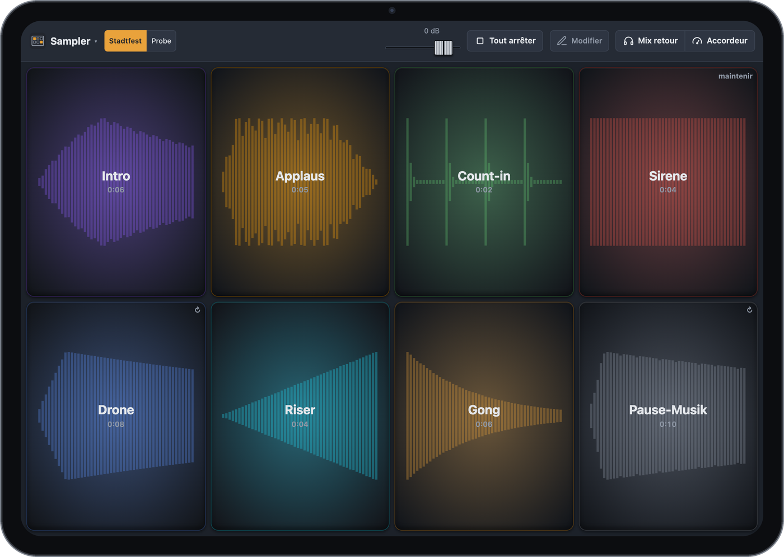Screen dimensions: 784x557
Task: Click the loop icon on Pause-Musik pad
Action: [750, 310]
